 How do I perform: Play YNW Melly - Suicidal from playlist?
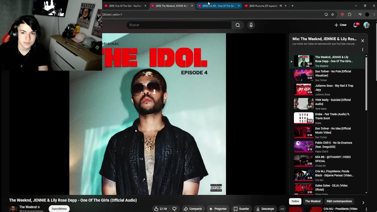tap(327, 104)
